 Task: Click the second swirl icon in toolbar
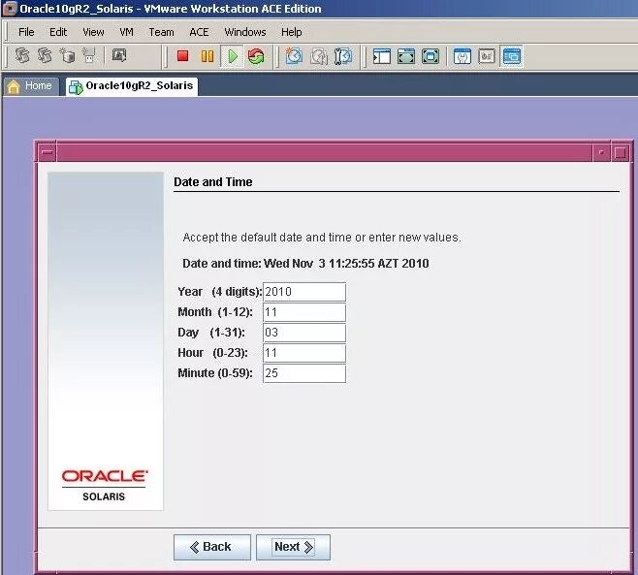click(45, 55)
